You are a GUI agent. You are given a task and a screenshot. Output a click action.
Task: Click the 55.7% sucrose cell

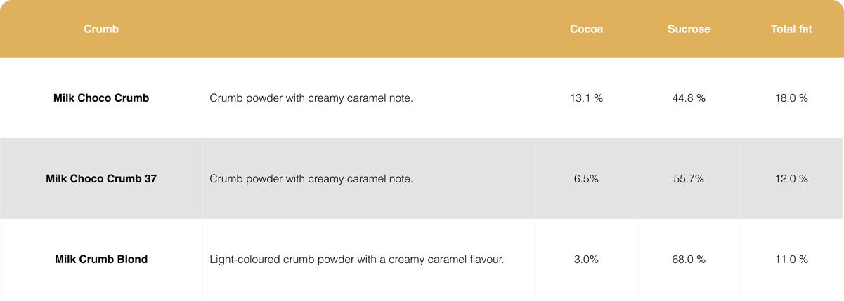click(x=689, y=179)
